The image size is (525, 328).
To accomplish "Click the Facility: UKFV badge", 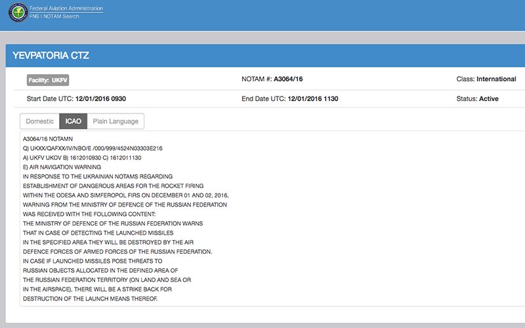I will click(x=48, y=80).
